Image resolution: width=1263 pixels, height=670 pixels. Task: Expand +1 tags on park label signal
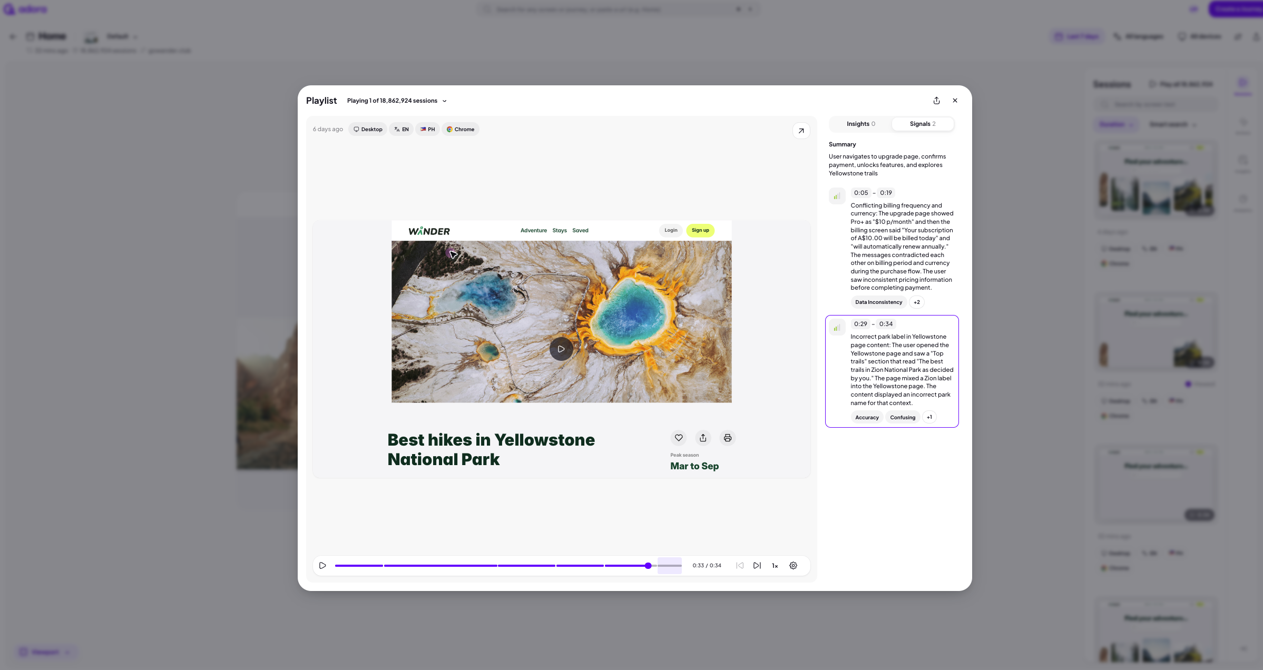click(x=929, y=417)
